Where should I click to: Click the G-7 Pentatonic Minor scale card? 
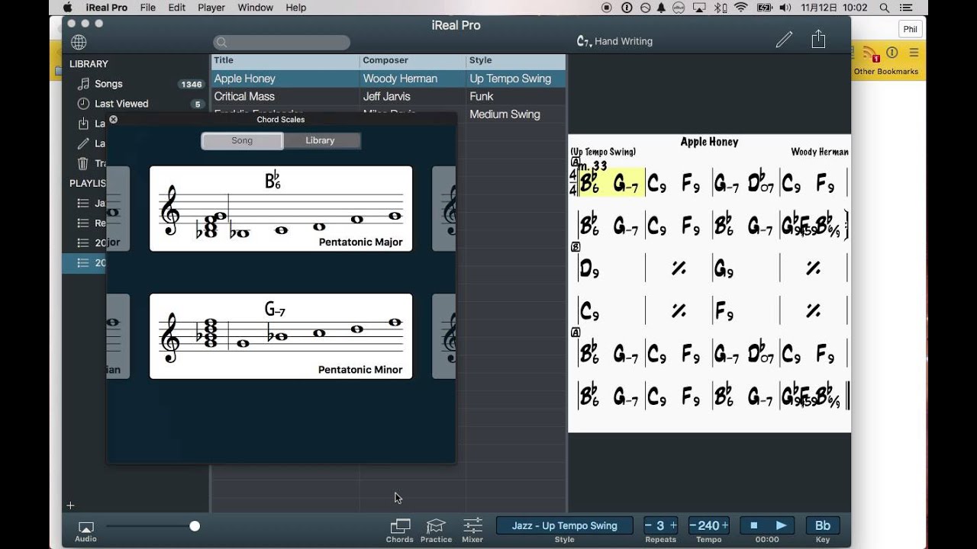click(281, 336)
